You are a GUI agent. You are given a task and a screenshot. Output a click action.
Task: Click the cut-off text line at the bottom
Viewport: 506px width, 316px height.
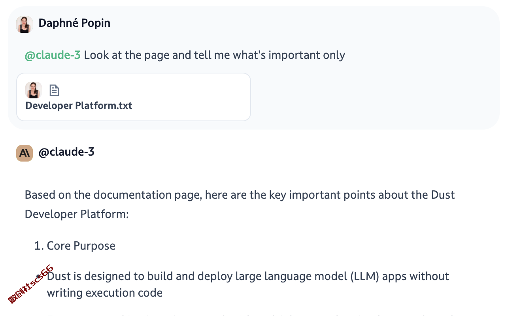pyautogui.click(x=253, y=315)
